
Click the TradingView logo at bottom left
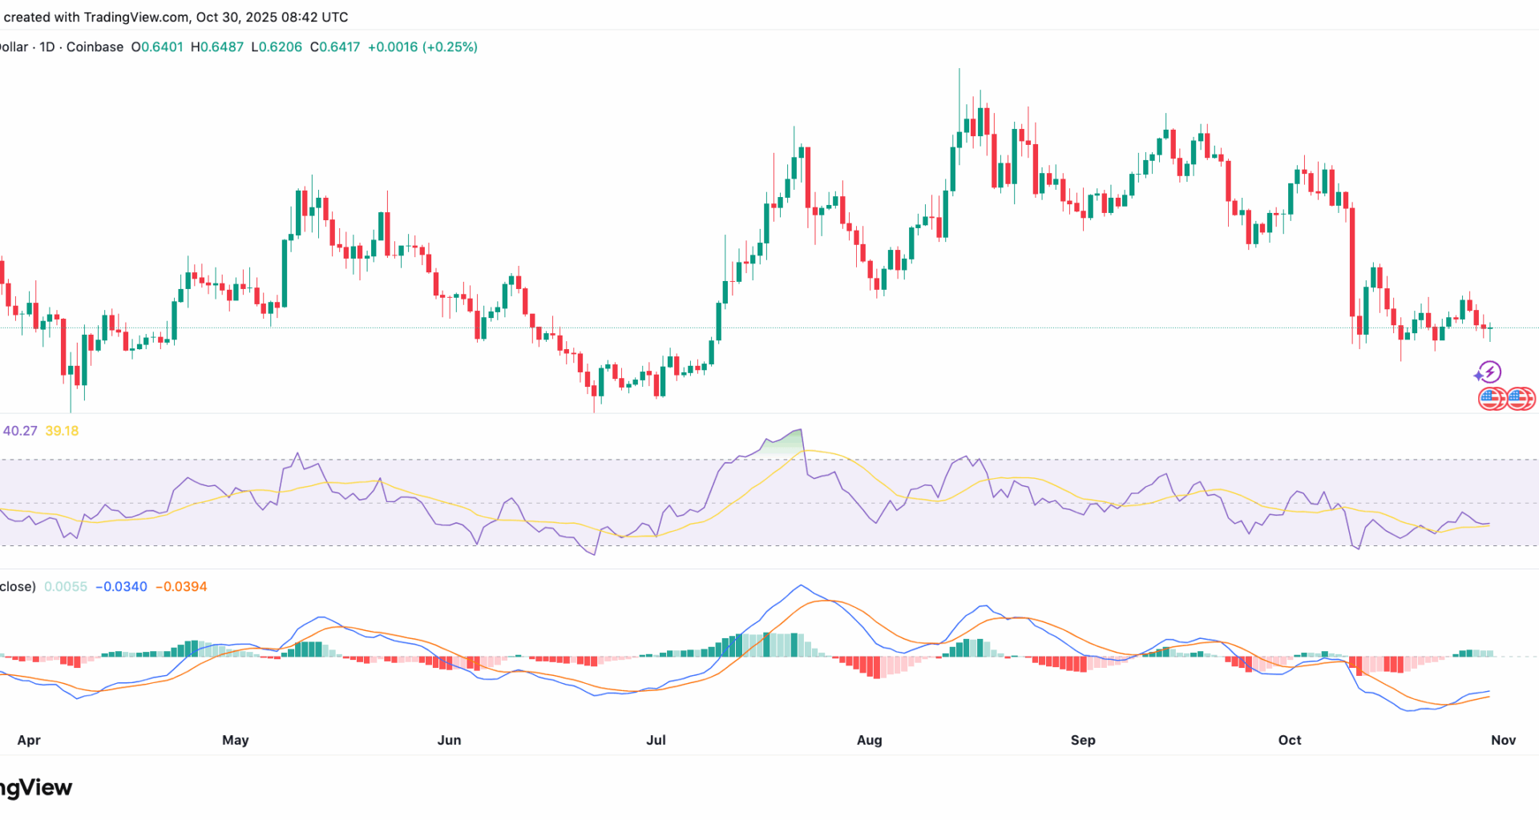[36, 788]
